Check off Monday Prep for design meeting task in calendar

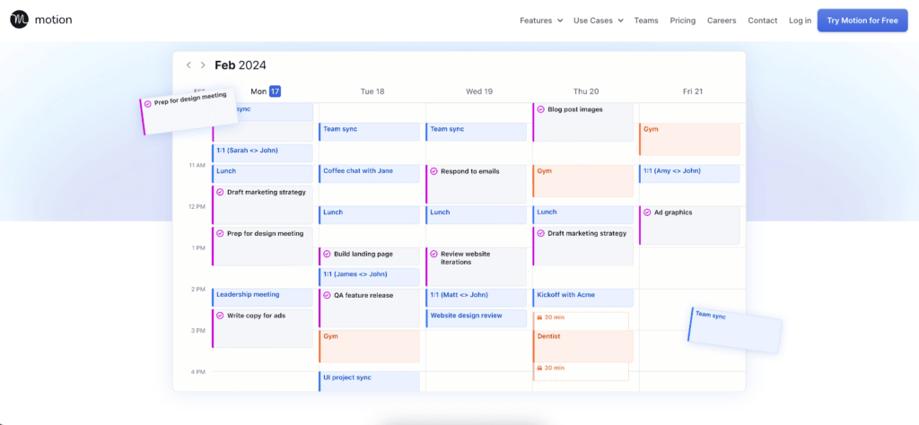[x=221, y=234]
